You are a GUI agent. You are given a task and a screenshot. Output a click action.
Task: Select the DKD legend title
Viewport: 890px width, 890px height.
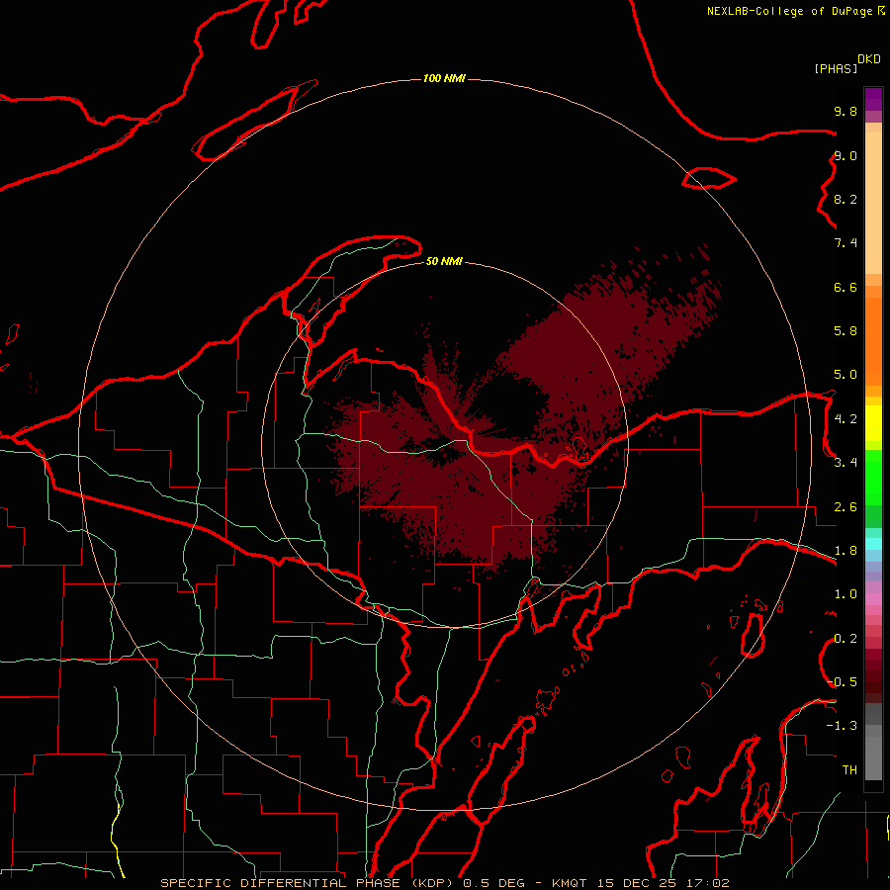pyautogui.click(x=869, y=59)
